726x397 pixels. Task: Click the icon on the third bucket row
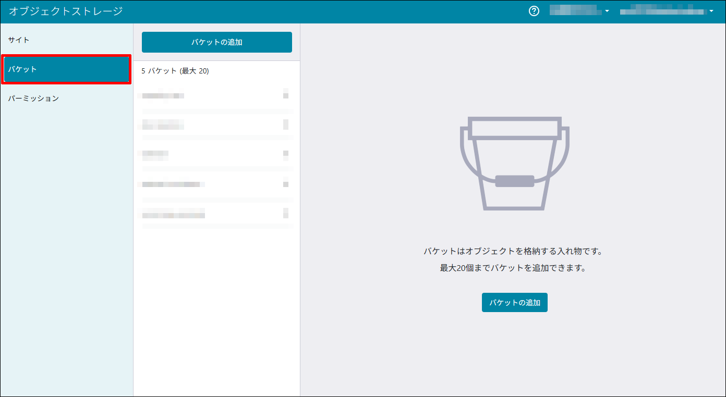[285, 154]
